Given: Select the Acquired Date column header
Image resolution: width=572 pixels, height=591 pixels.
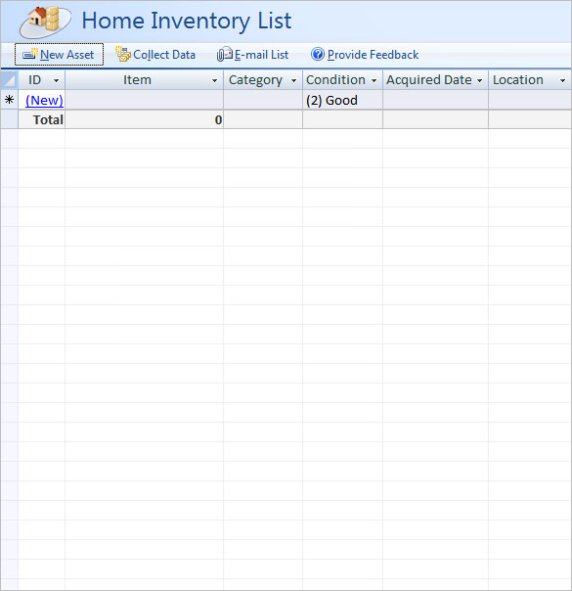Looking at the screenshot, I should (x=436, y=80).
